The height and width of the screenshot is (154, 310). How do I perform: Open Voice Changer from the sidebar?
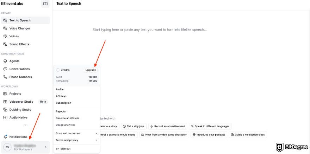click(19, 28)
